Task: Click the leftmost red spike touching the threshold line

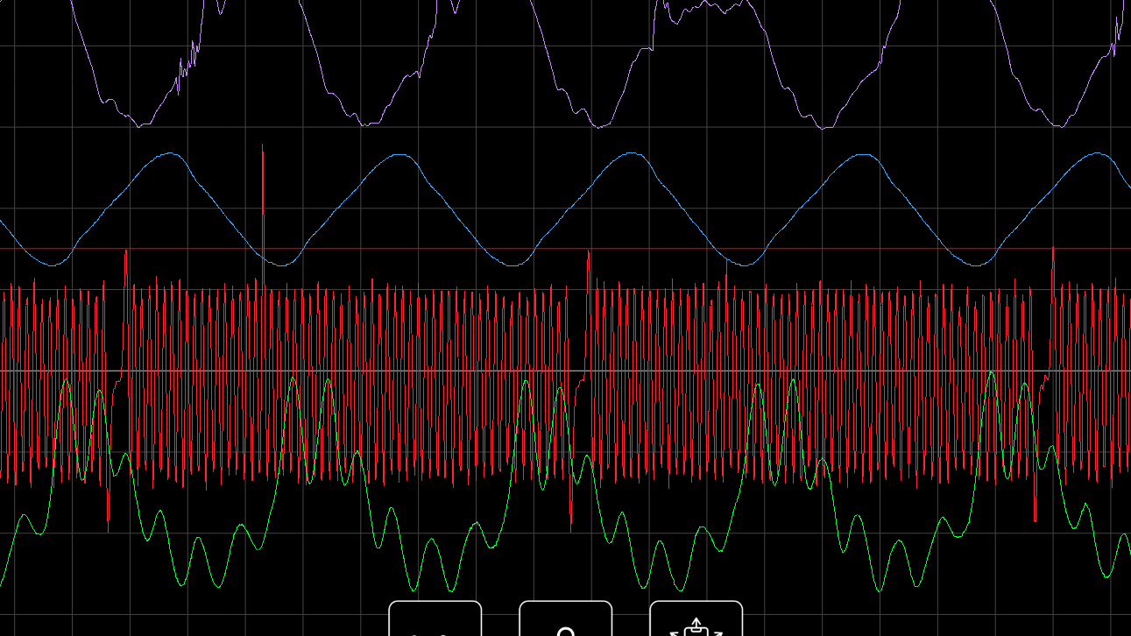Action: [126, 254]
